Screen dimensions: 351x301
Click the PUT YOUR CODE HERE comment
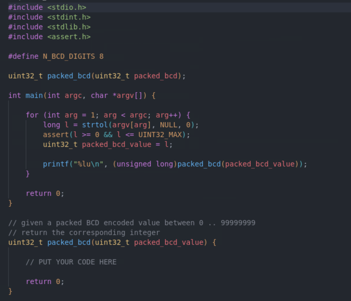pos(71,262)
